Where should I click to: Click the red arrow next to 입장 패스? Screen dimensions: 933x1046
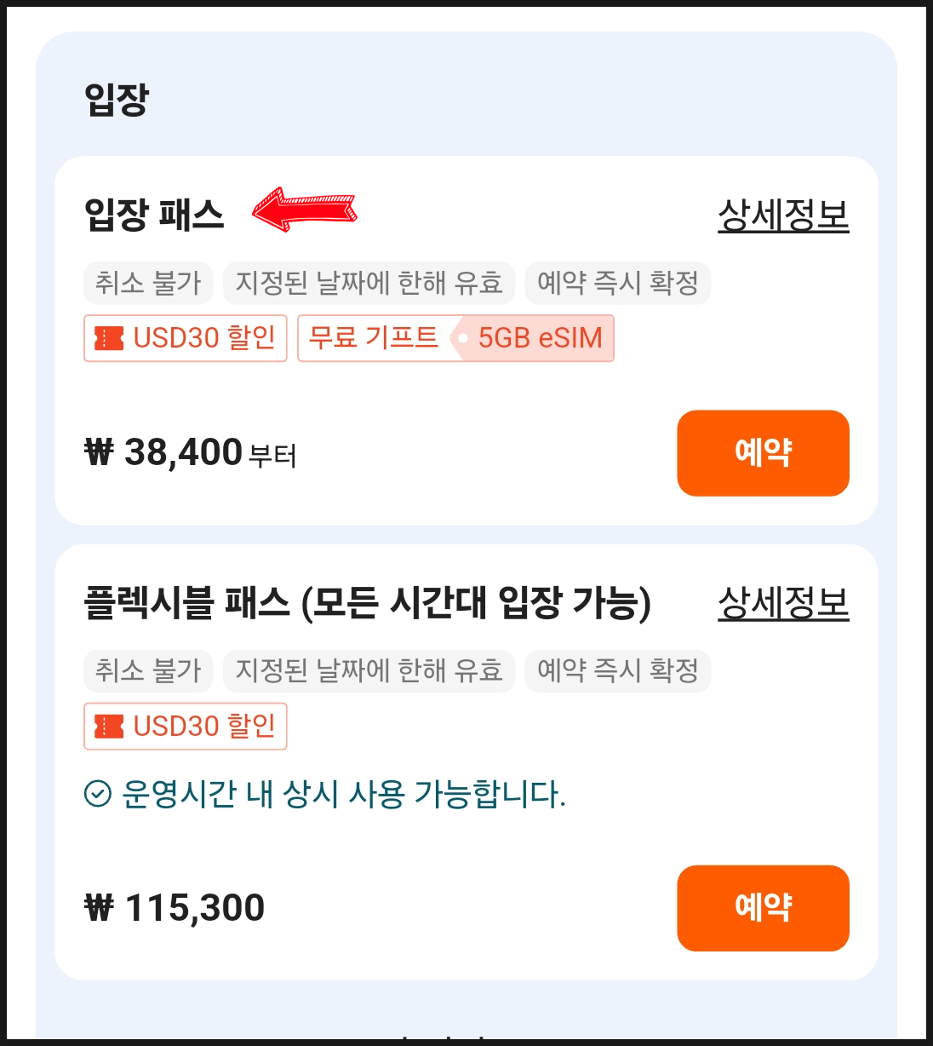coord(305,210)
